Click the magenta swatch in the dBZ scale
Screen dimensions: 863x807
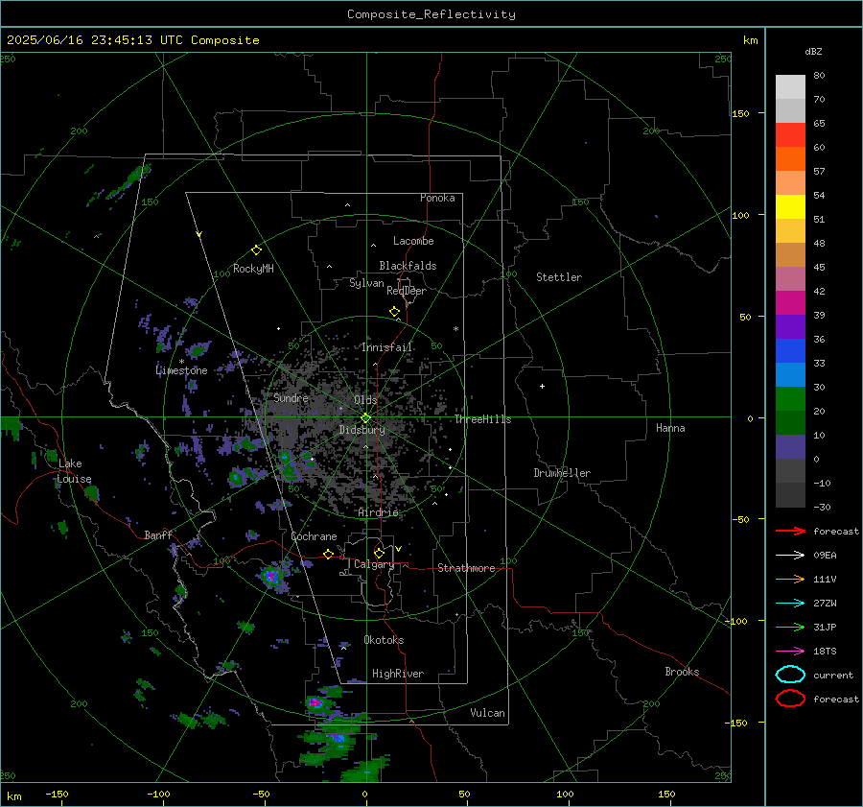click(x=790, y=302)
